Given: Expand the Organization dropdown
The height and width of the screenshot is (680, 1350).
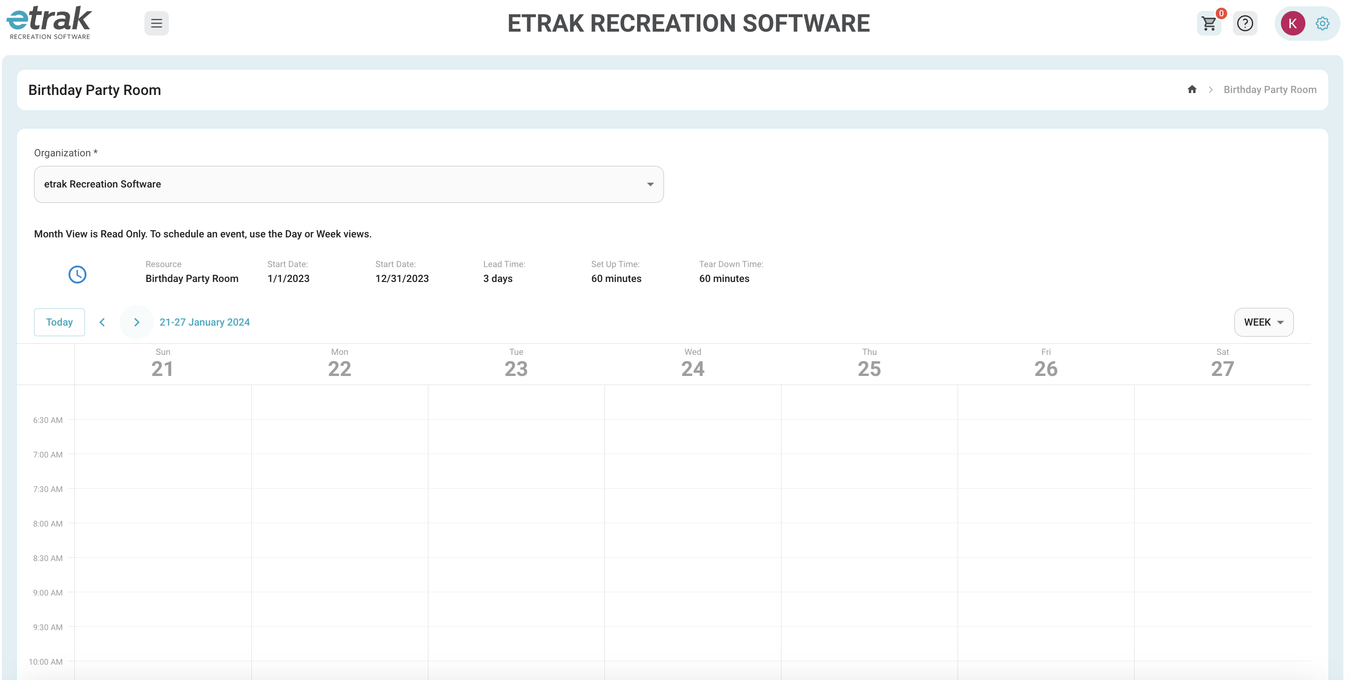Looking at the screenshot, I should (348, 184).
